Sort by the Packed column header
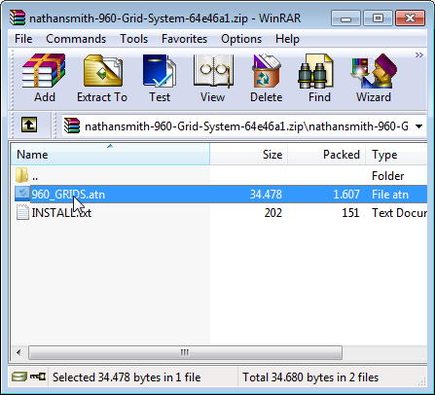Image resolution: width=435 pixels, height=395 pixels. point(327,154)
